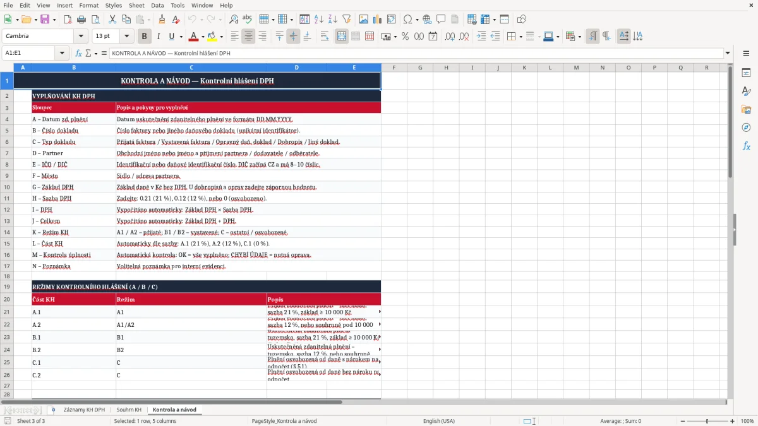Switch to the Souhrn KH sheet tab
Screen dimensions: 758x426
129,410
